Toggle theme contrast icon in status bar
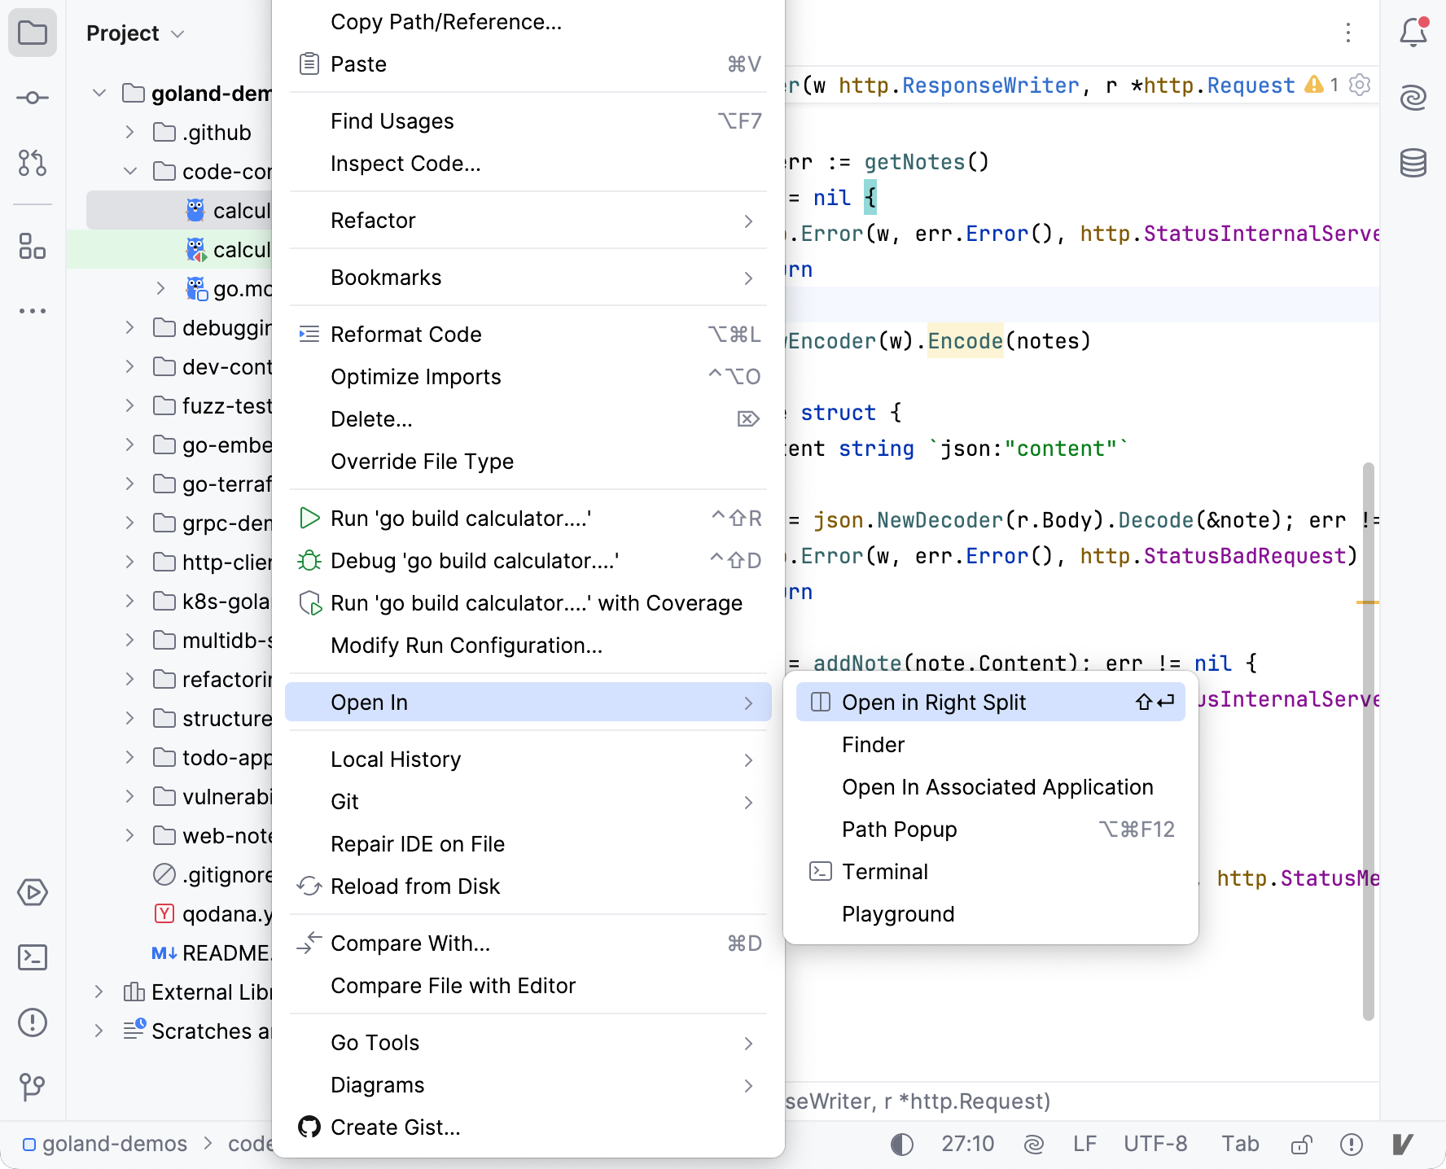The height and width of the screenshot is (1169, 1446). click(x=902, y=1145)
